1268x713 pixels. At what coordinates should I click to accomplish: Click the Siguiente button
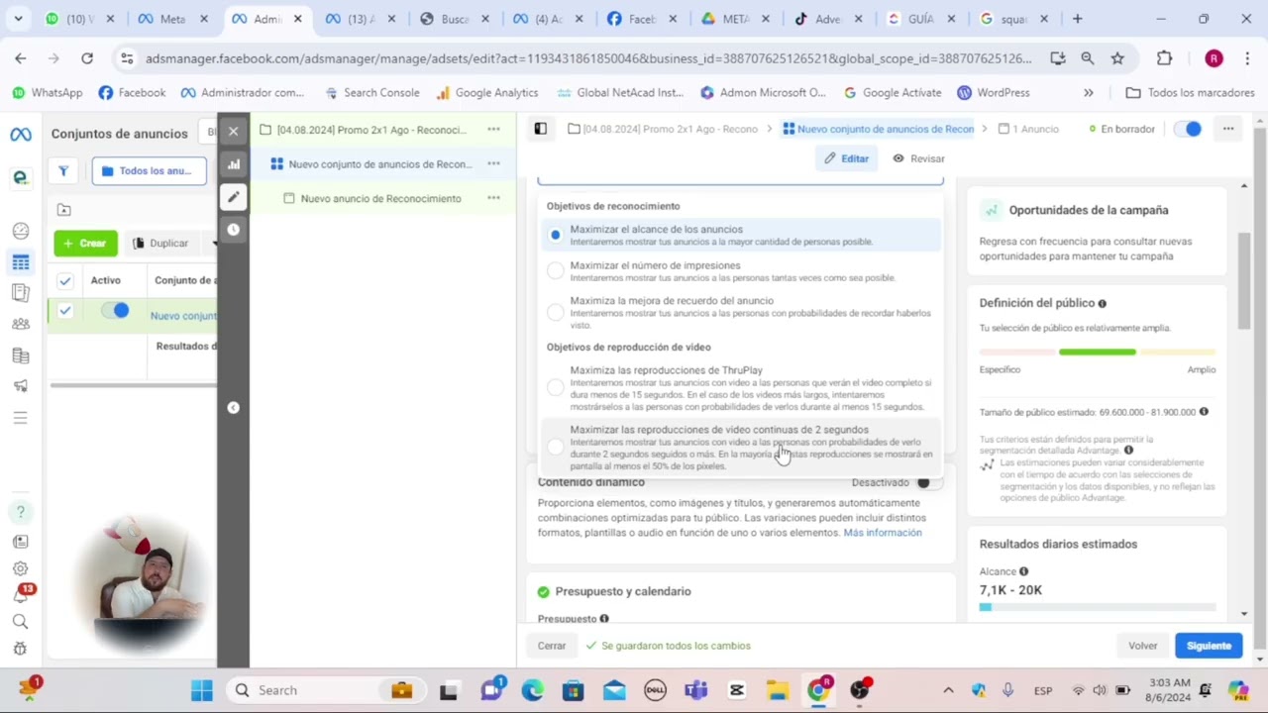tap(1209, 646)
